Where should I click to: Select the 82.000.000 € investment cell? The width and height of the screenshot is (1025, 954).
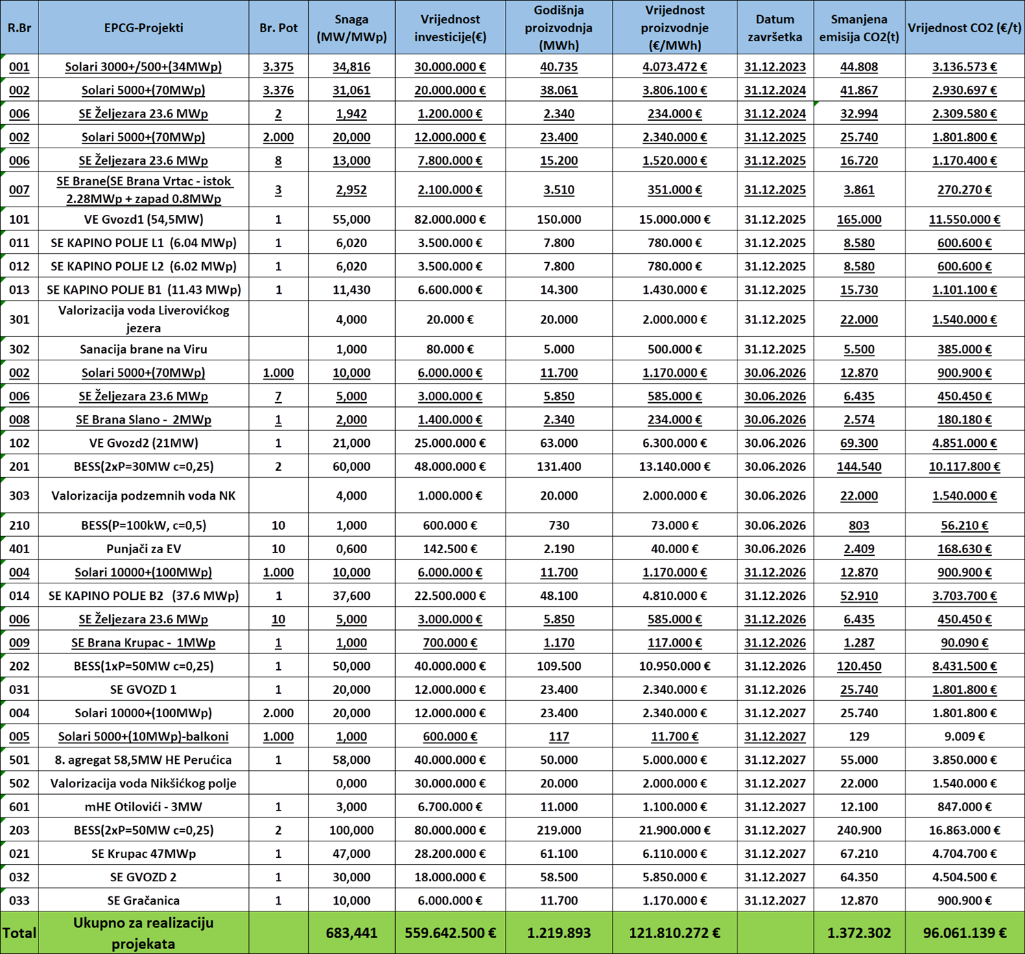click(450, 220)
